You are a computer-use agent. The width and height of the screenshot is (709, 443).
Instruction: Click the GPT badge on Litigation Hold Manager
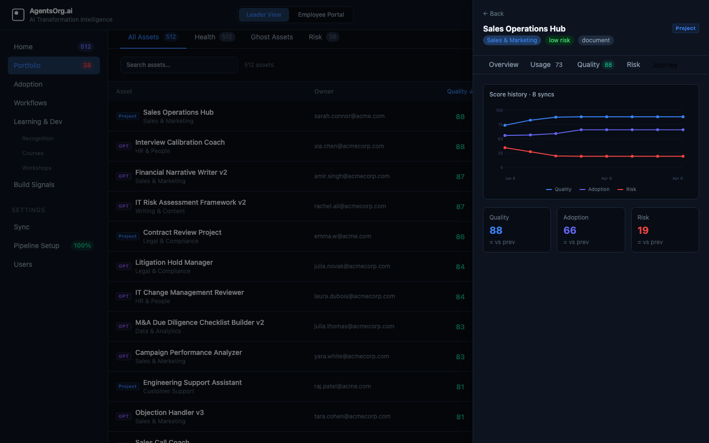[124, 266]
